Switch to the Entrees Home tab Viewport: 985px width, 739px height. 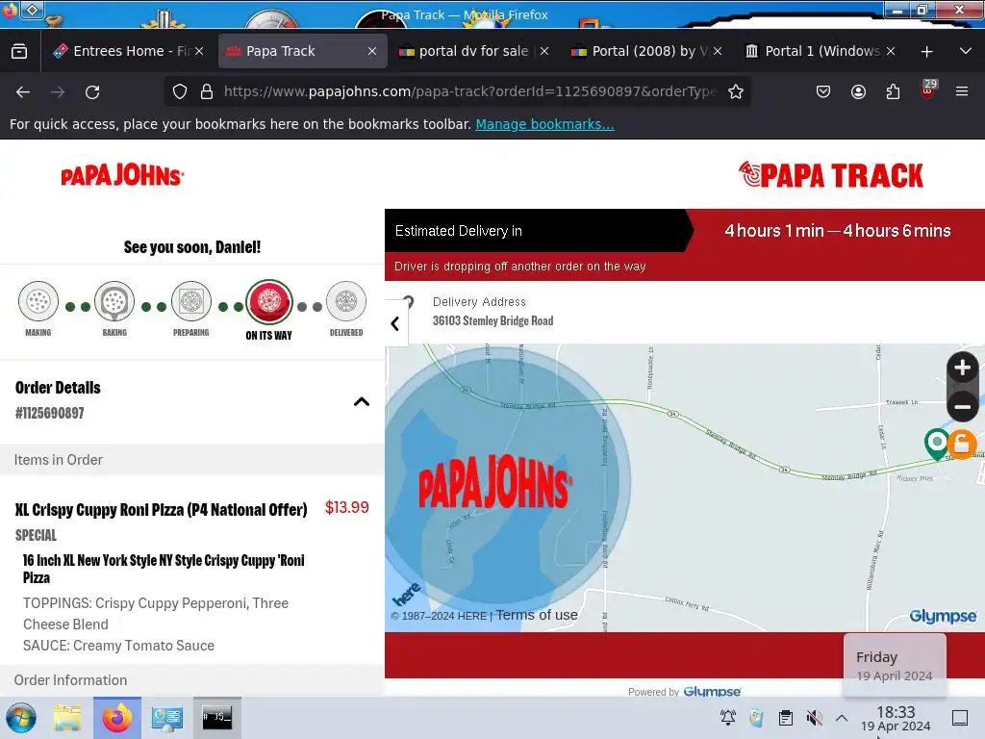[128, 51]
